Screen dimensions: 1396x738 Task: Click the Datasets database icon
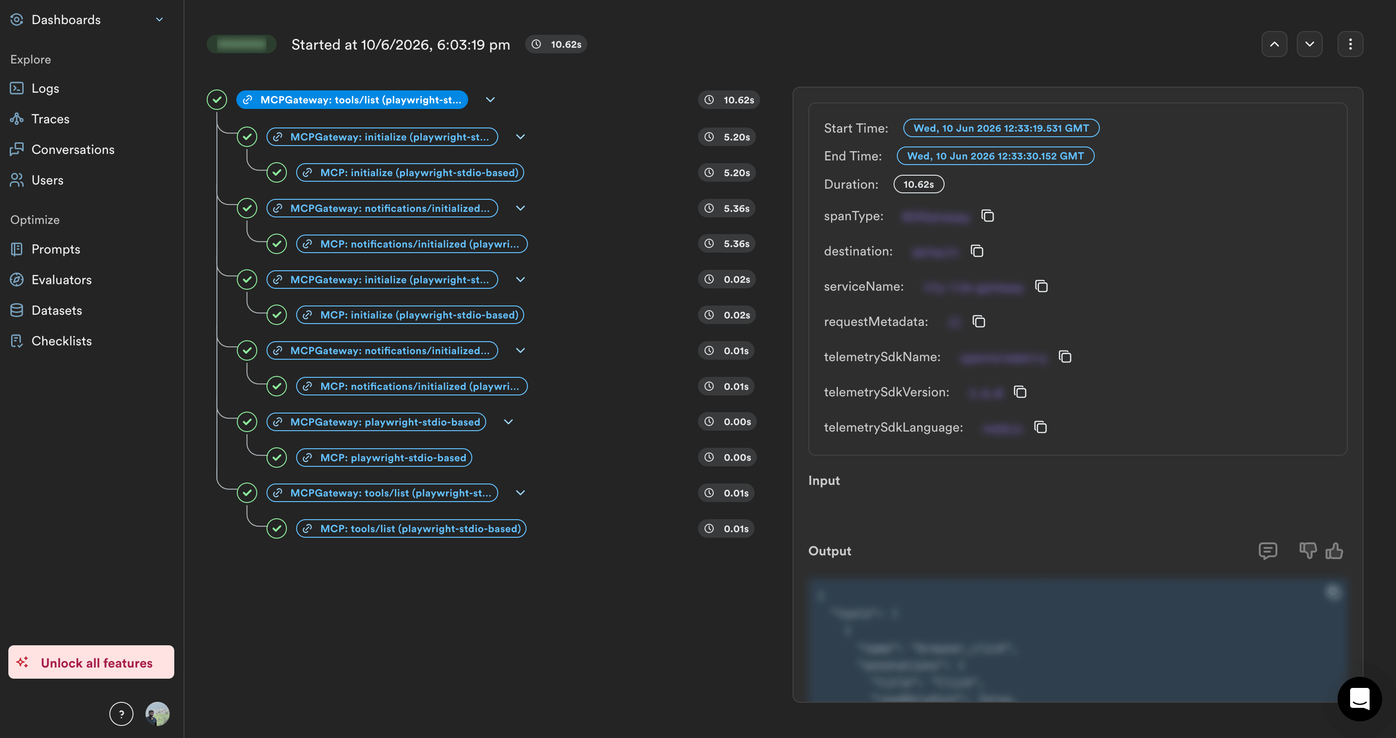click(x=17, y=311)
